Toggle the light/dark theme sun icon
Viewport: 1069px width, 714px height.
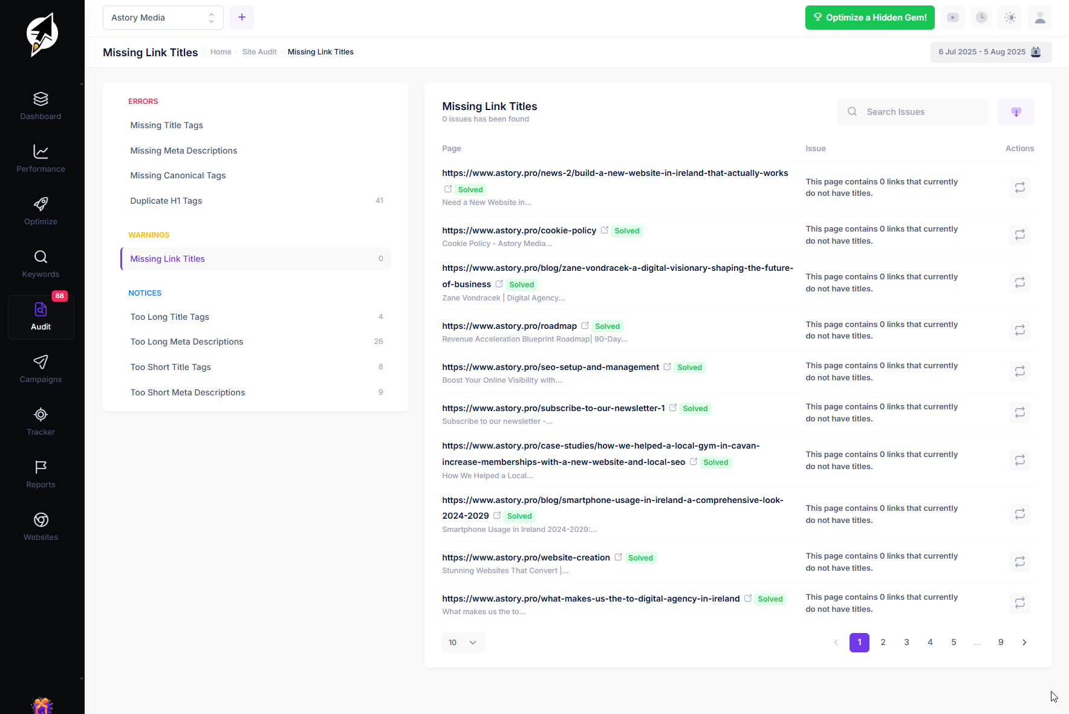point(1010,18)
